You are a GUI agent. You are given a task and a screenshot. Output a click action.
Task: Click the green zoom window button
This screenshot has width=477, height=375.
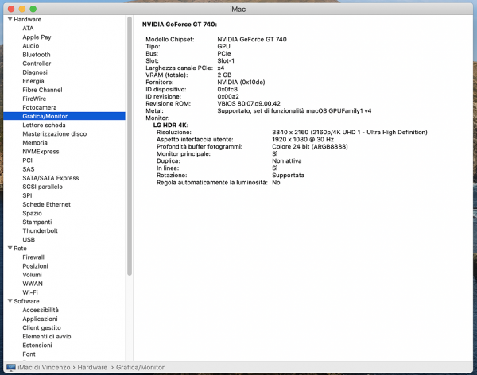click(x=33, y=8)
